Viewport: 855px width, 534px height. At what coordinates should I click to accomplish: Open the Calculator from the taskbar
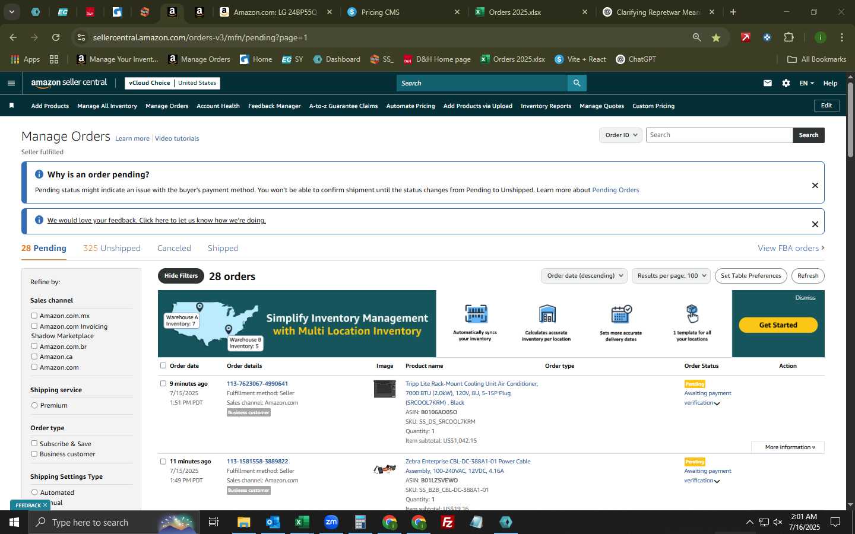click(360, 522)
